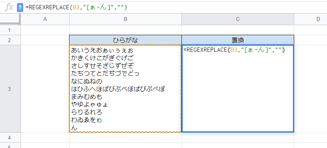
Task: Select row 1 header
Action: (x=9, y=30)
